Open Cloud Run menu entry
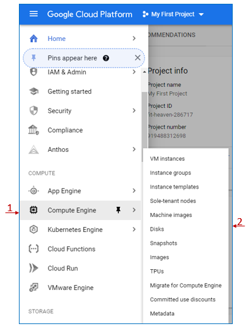This screenshot has height=331, width=251. (62, 269)
